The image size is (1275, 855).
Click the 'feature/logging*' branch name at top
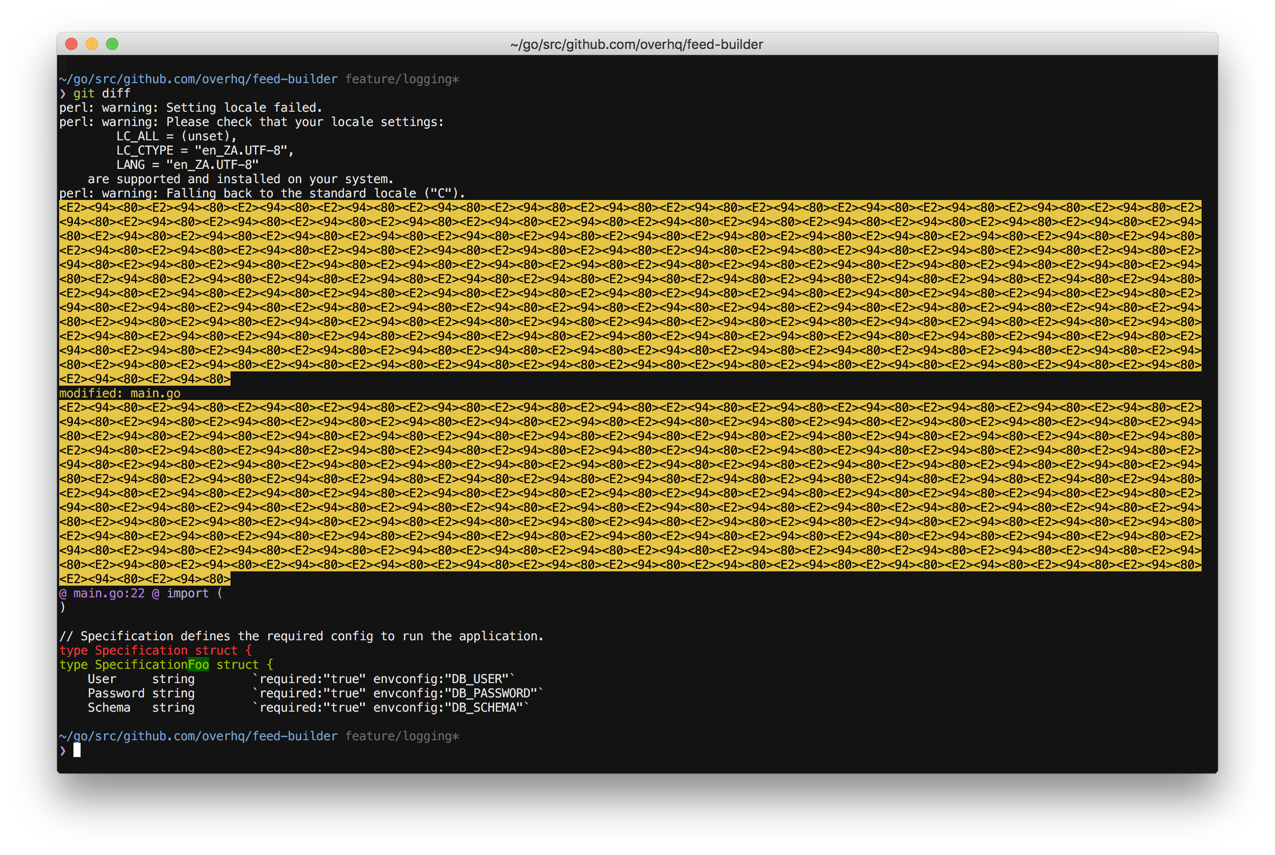tap(402, 79)
